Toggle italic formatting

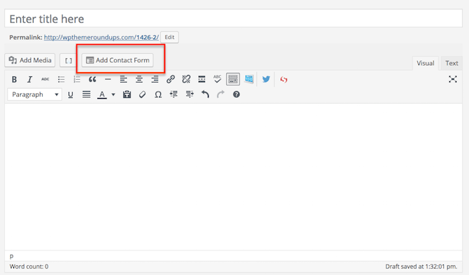point(29,80)
